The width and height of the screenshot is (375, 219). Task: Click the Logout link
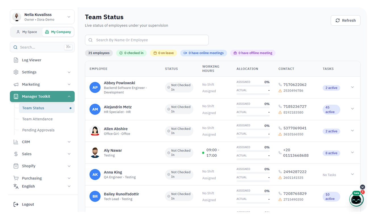pyautogui.click(x=28, y=204)
